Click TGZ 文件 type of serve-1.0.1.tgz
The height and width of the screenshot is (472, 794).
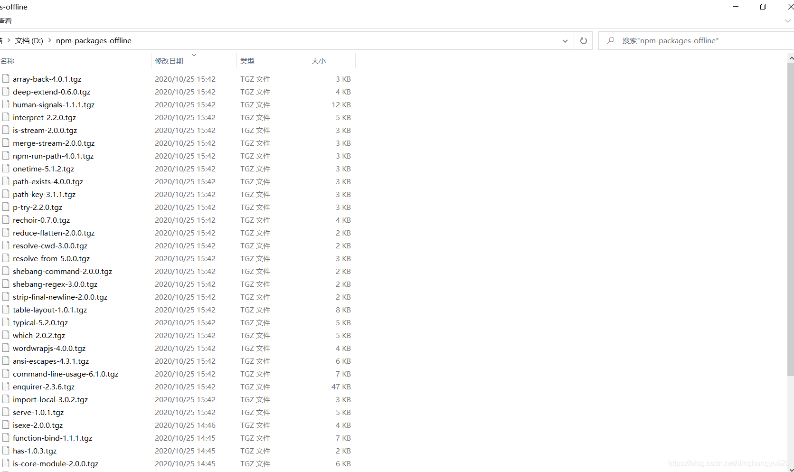[x=255, y=413]
